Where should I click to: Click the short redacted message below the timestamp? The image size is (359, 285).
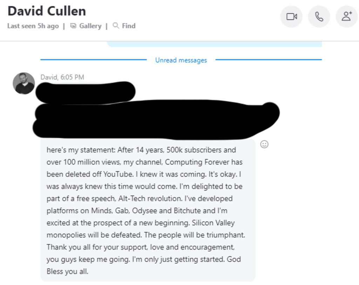[x=86, y=92]
